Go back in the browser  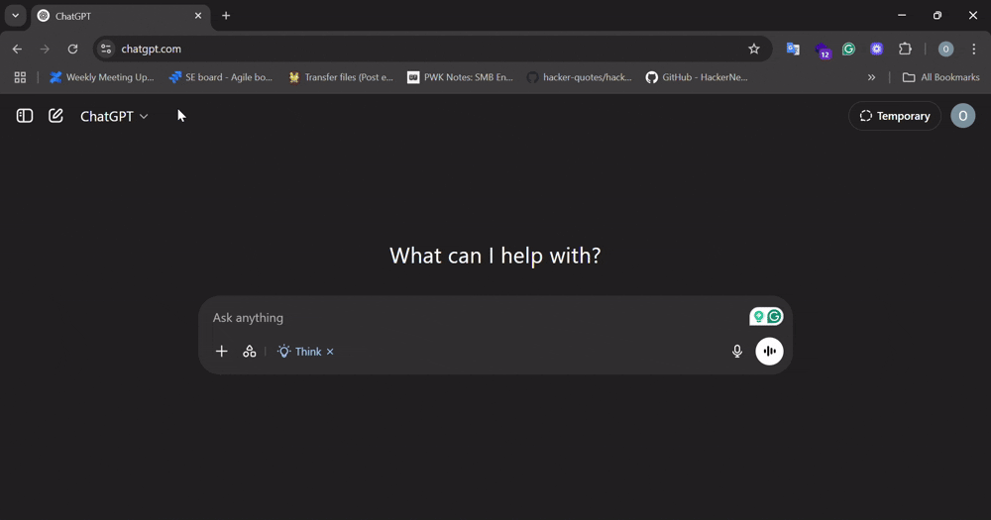17,49
